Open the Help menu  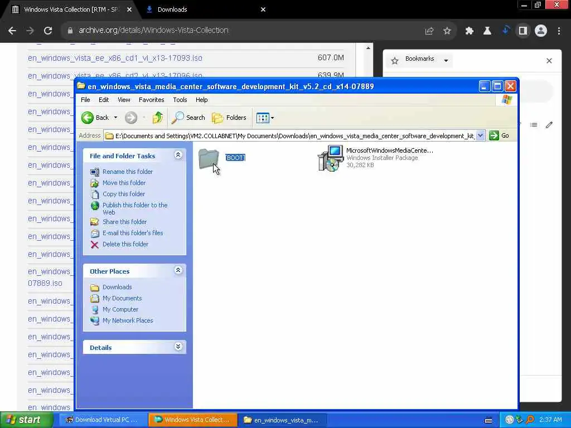(201, 100)
